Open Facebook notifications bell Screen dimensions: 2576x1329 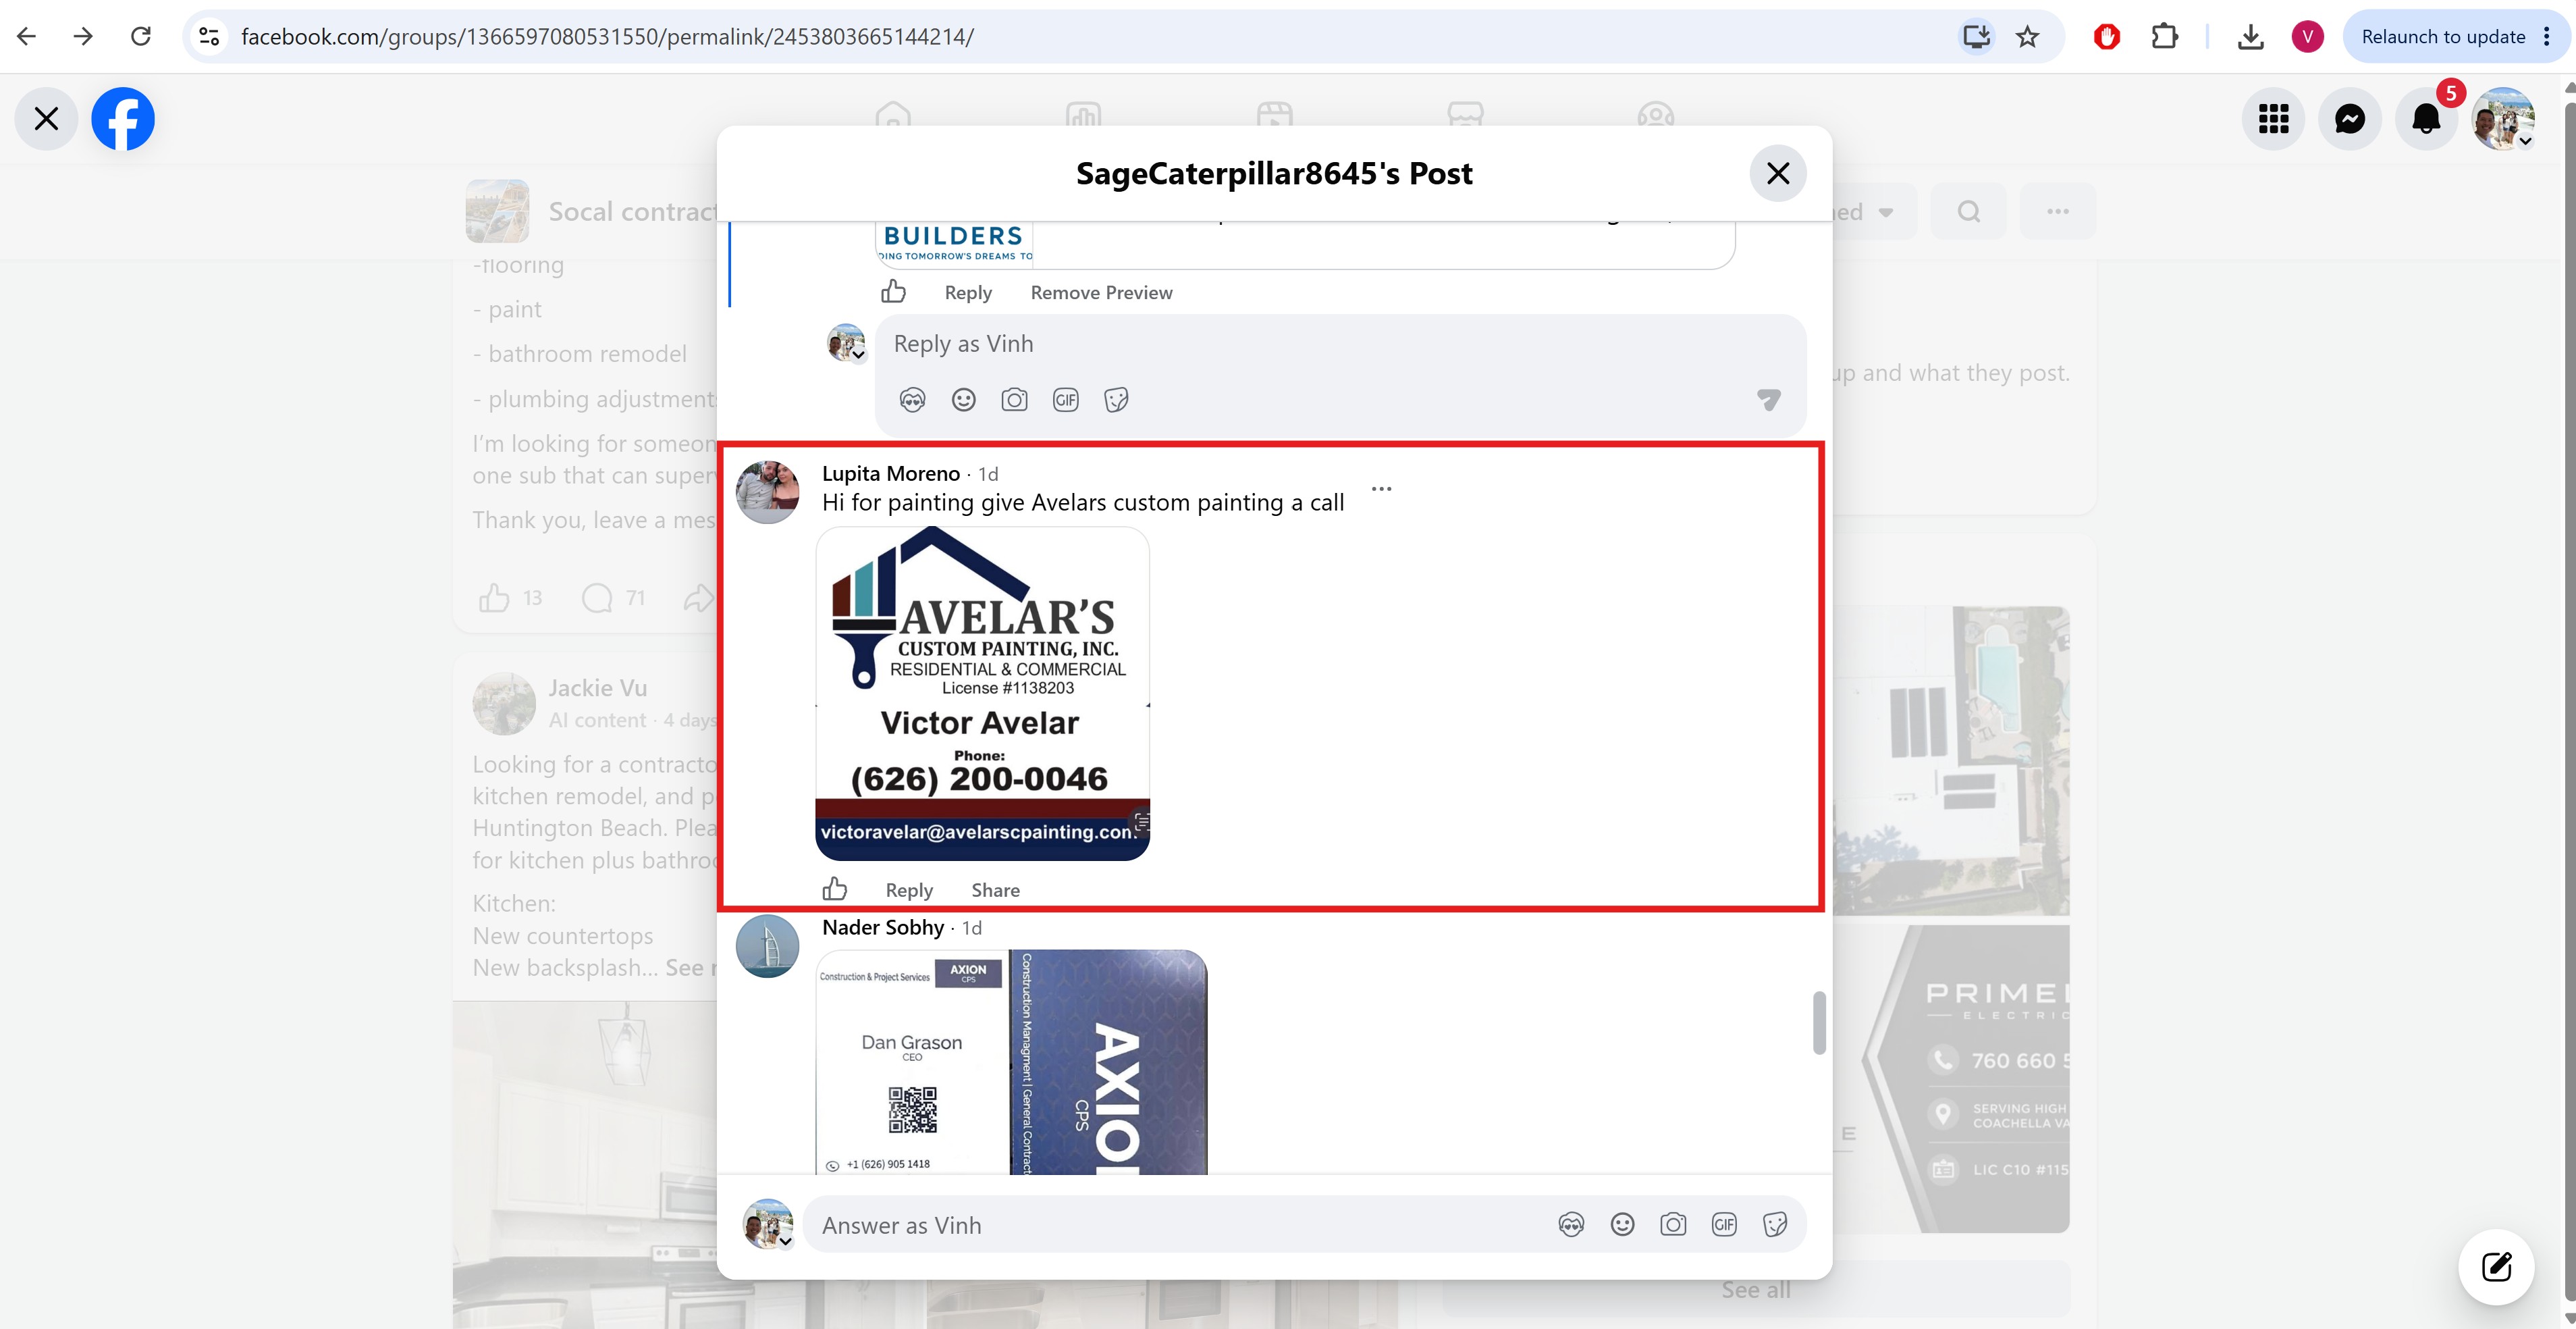pyautogui.click(x=2426, y=119)
